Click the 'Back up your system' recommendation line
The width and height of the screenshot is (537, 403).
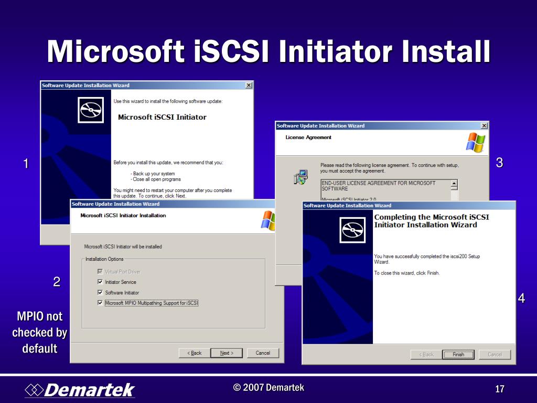[x=153, y=174]
